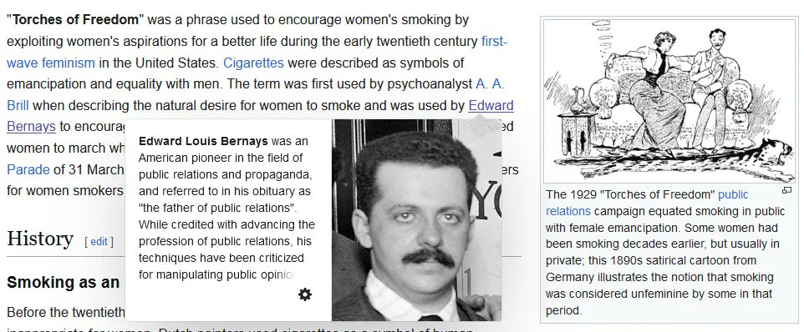This screenshot has height=332, width=804.
Task: Edit the History section
Action: point(99,242)
